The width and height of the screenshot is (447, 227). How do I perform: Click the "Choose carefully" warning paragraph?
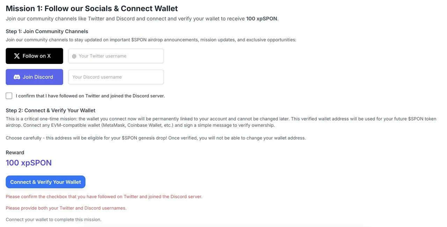(x=155, y=138)
